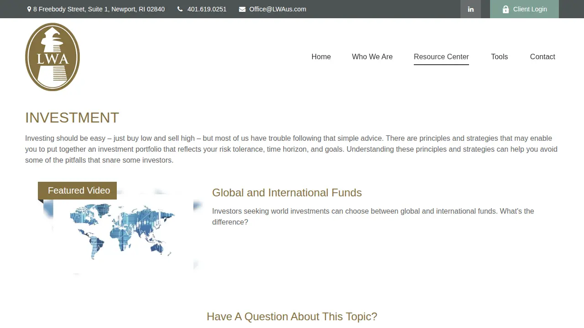Go to the Home menu item
The height and width of the screenshot is (328, 584).
point(321,56)
